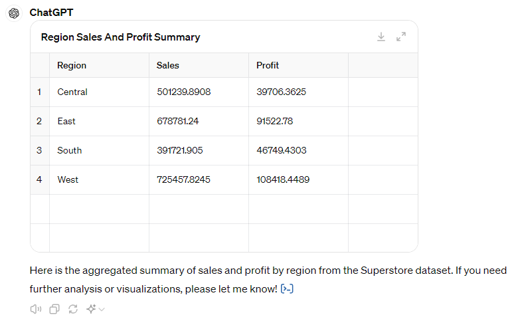The width and height of the screenshot is (516, 327).
Task: Expand the table to full view
Action: [x=401, y=37]
